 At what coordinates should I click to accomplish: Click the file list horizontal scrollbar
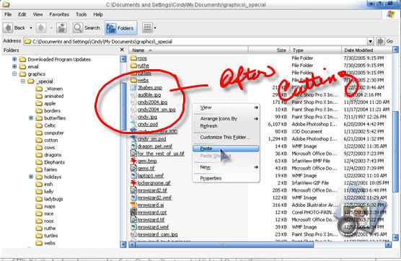(x=224, y=245)
